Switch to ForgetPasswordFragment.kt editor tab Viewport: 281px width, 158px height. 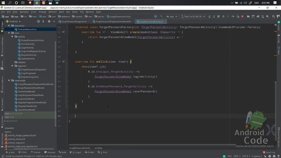[x=74, y=22]
